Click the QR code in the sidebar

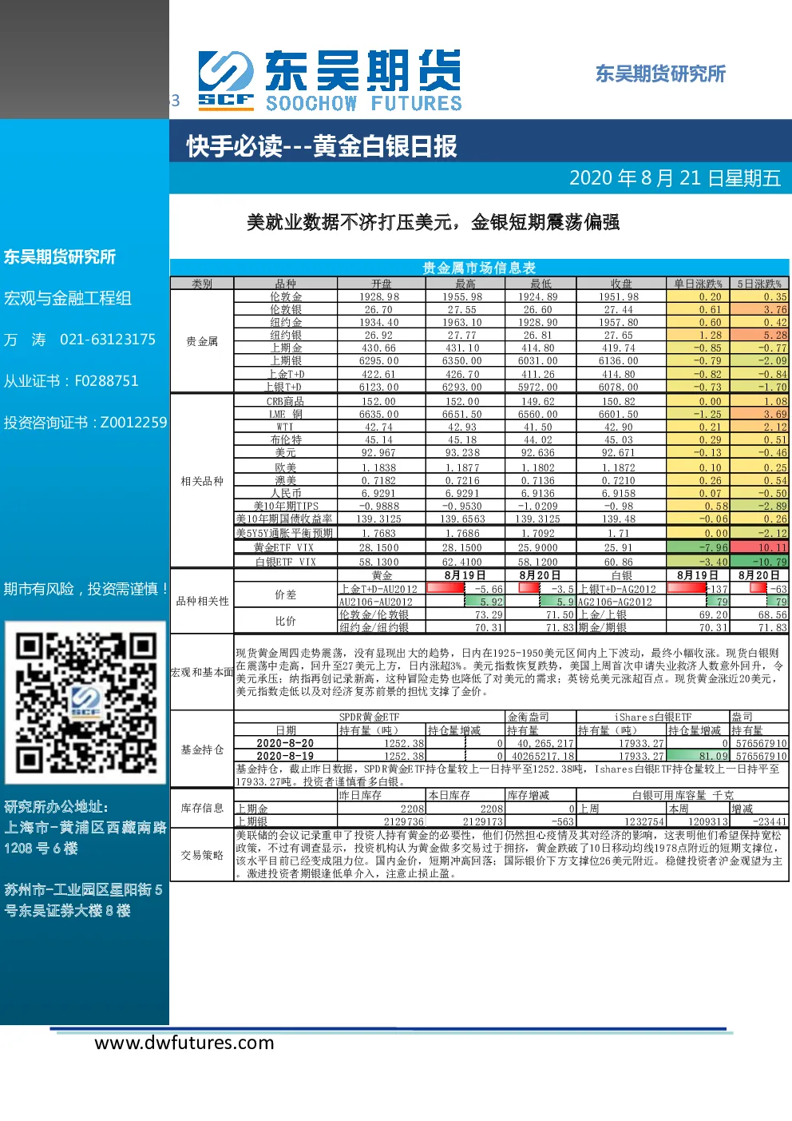pos(85,703)
